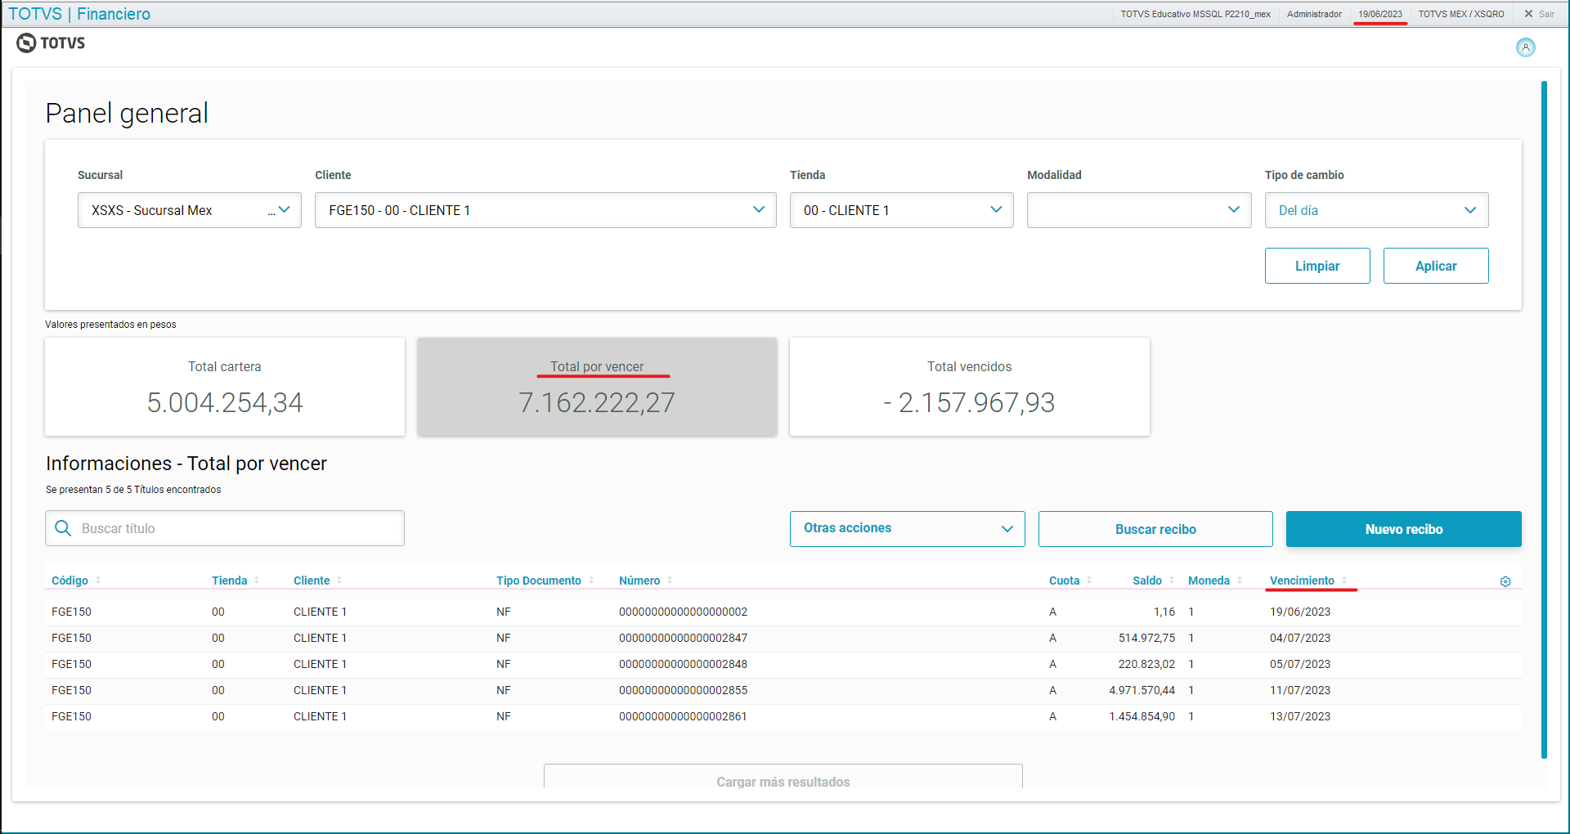Click the search magnifier icon
Image resolution: width=1570 pixels, height=834 pixels.
63,528
